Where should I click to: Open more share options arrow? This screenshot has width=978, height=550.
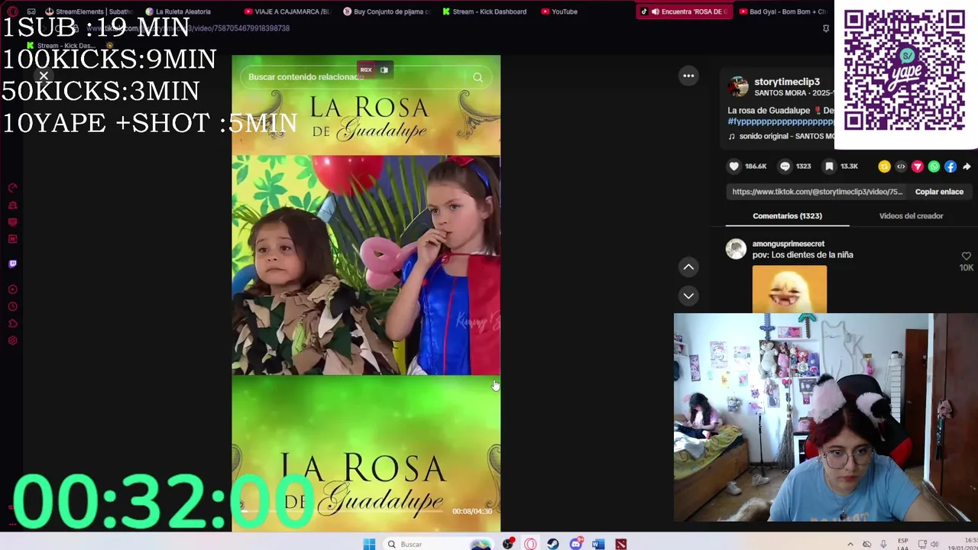(967, 167)
